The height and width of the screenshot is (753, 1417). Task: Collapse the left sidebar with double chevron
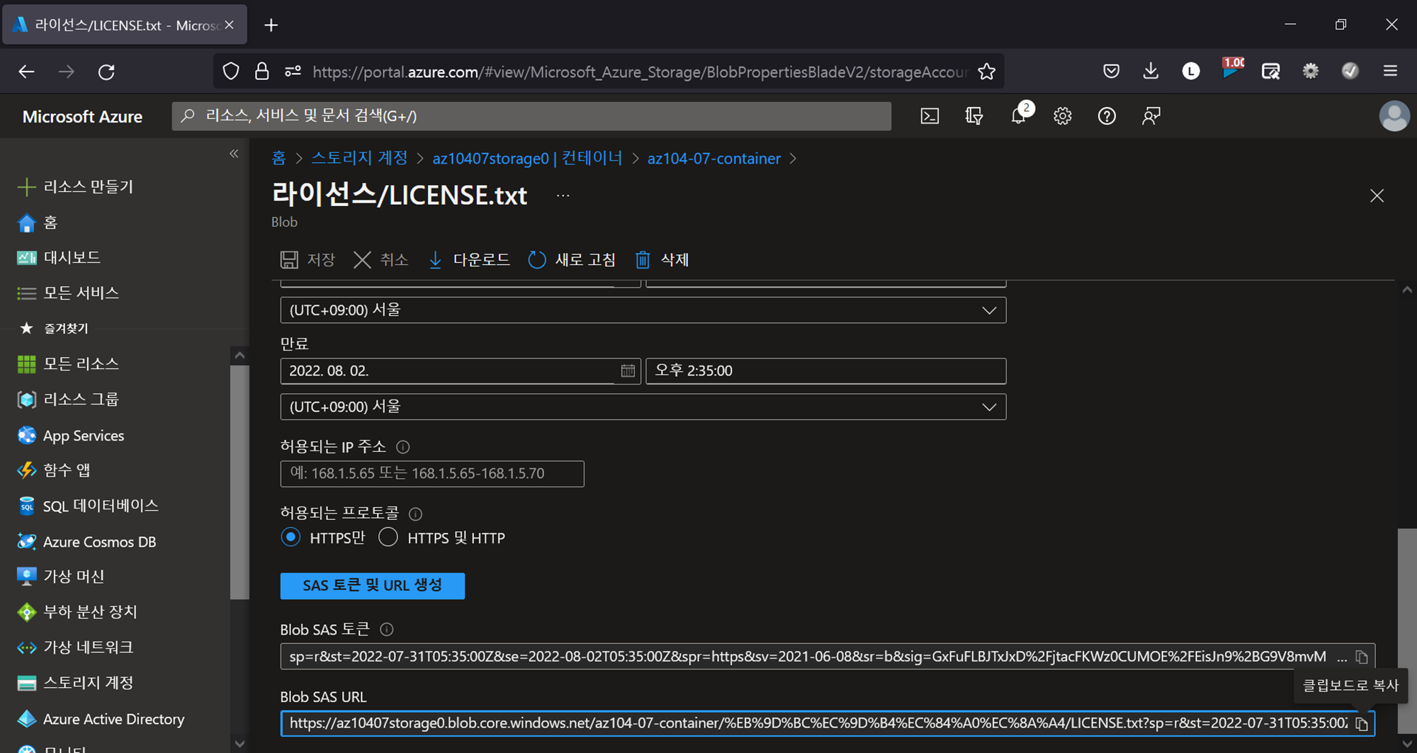[234, 154]
